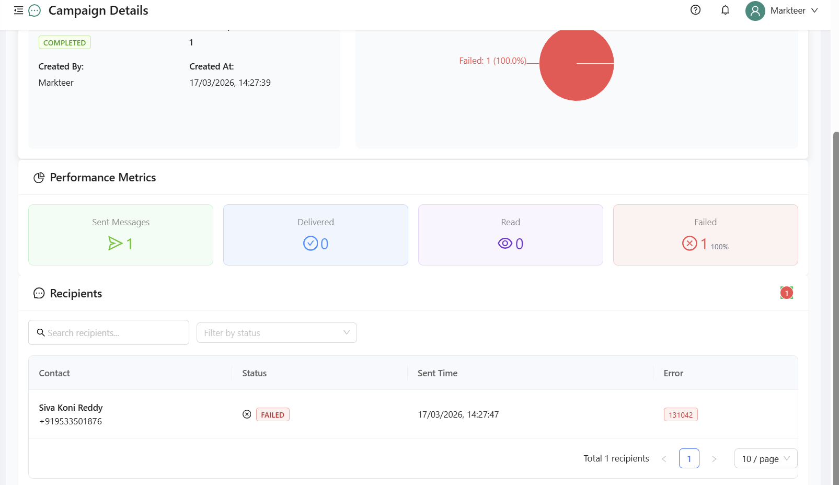The height and width of the screenshot is (485, 839).
Task: Click the Search recipients input field
Action: tap(108, 332)
